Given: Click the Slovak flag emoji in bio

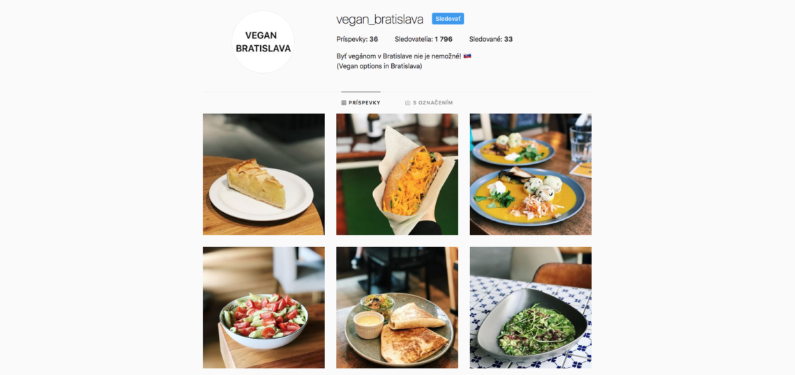Looking at the screenshot, I should click(467, 56).
